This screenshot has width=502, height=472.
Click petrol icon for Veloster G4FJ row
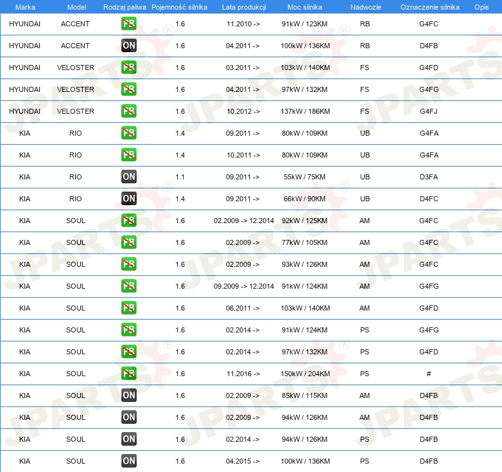pos(128,111)
